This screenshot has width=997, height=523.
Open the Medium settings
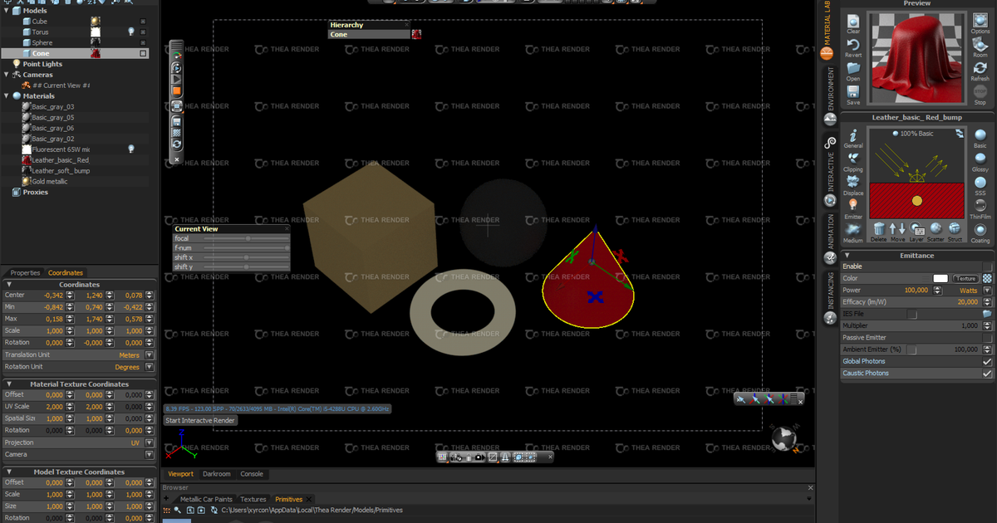(853, 232)
